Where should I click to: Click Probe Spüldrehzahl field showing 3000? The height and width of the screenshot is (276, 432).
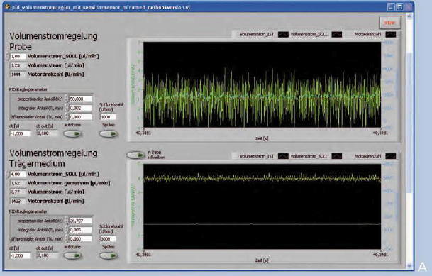tap(108, 117)
